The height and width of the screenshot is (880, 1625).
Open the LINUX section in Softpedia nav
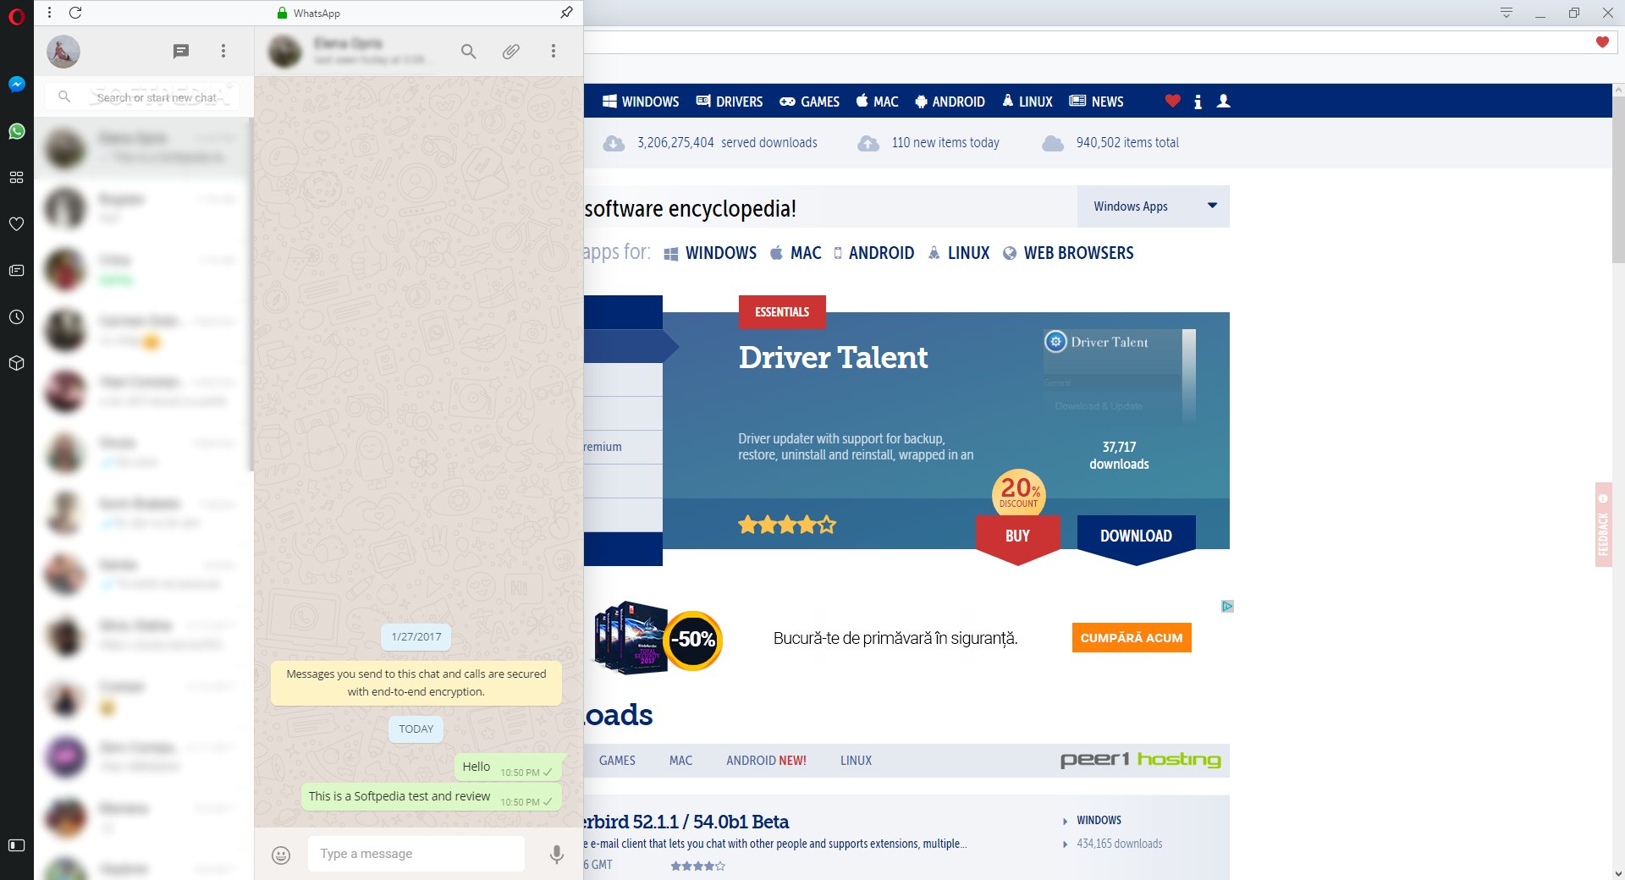coord(1027,102)
